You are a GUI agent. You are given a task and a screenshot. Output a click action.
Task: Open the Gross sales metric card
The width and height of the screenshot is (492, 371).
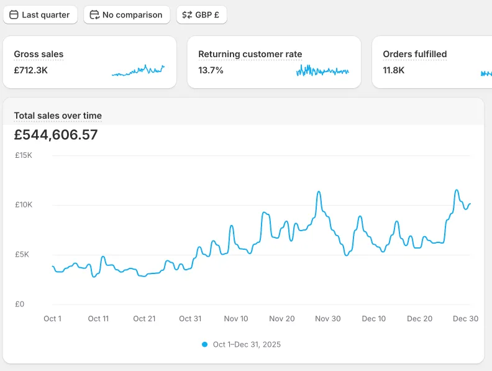coord(89,62)
